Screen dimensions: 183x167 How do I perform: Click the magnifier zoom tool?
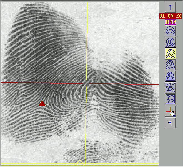[x=170, y=123]
